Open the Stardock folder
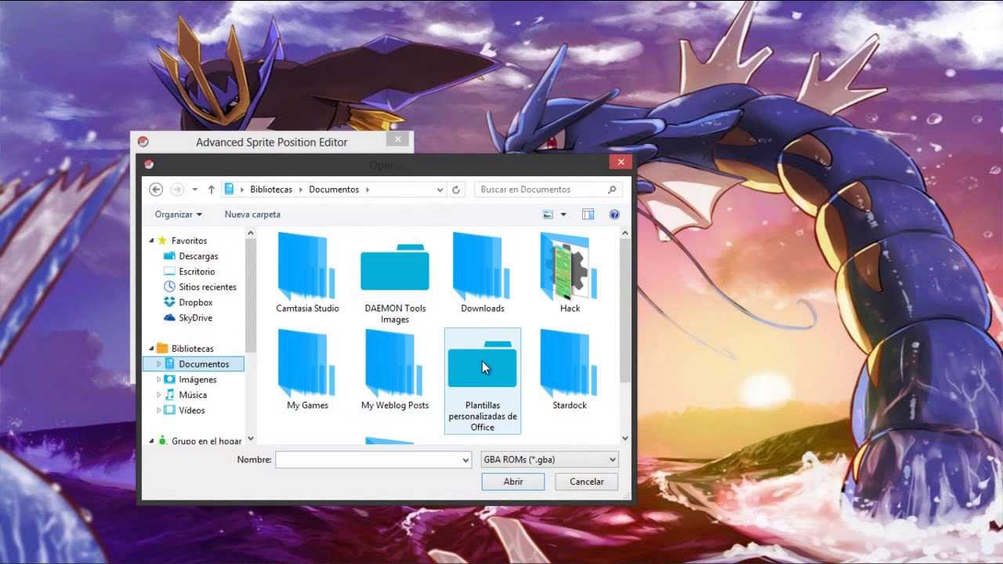Image resolution: width=1003 pixels, height=564 pixels. 570,370
